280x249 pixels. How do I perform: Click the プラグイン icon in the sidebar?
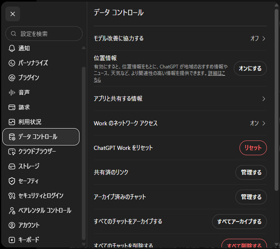[12, 78]
